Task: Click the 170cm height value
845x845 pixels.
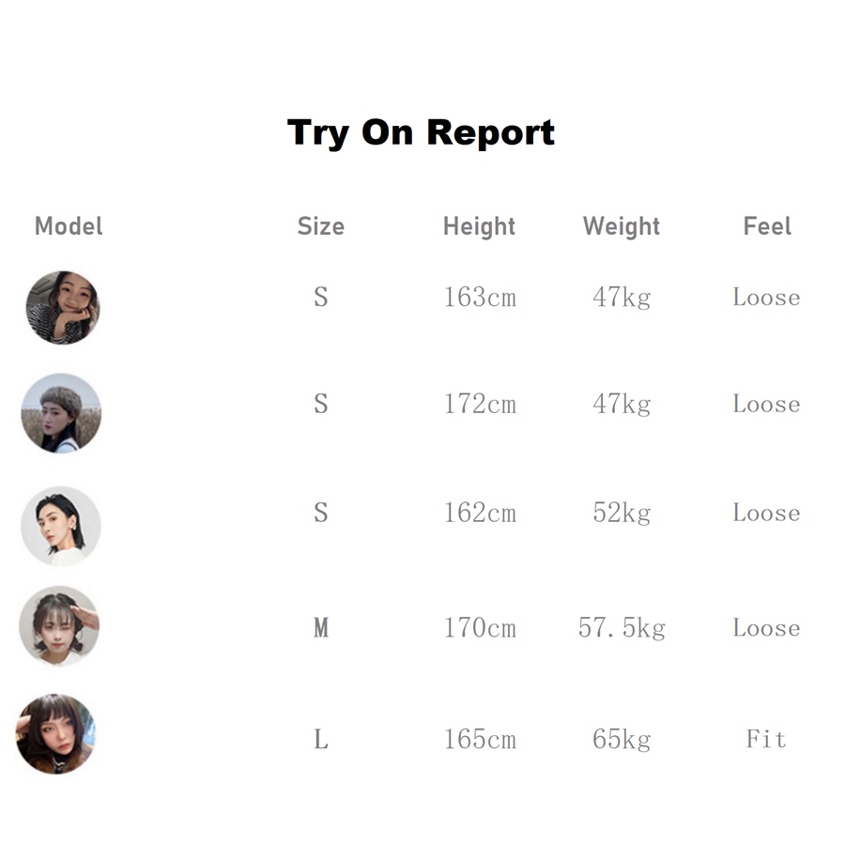Action: (x=480, y=627)
